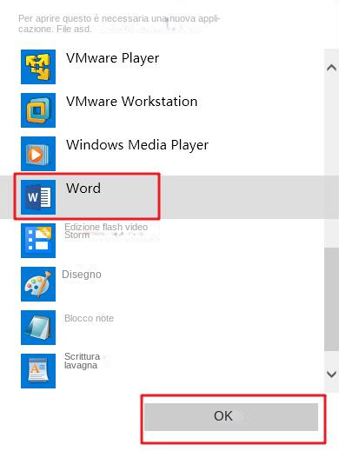Click the Windows Media Player icon
The image size is (339, 451).
(x=38, y=154)
